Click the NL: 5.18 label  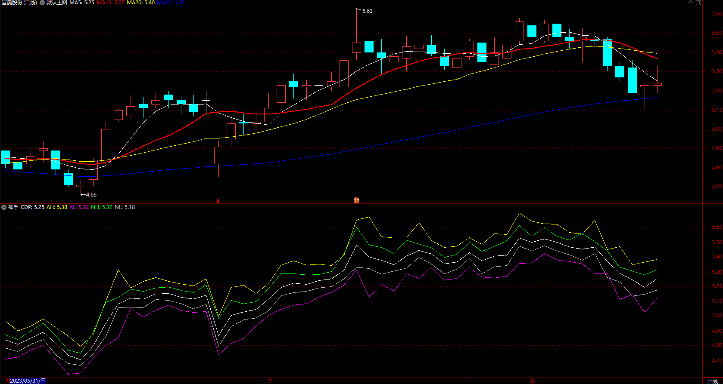coord(125,207)
